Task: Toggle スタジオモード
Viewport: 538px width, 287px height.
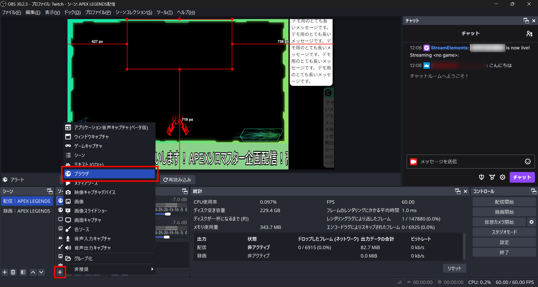Action: click(x=504, y=232)
